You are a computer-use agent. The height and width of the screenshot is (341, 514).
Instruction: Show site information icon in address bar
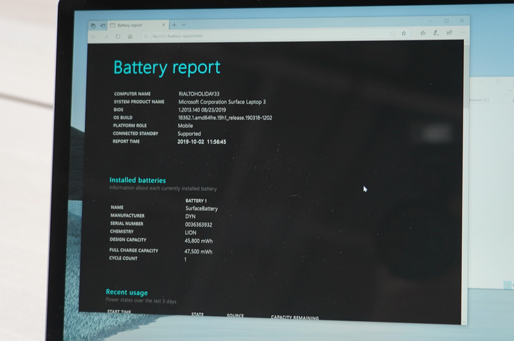click(146, 37)
